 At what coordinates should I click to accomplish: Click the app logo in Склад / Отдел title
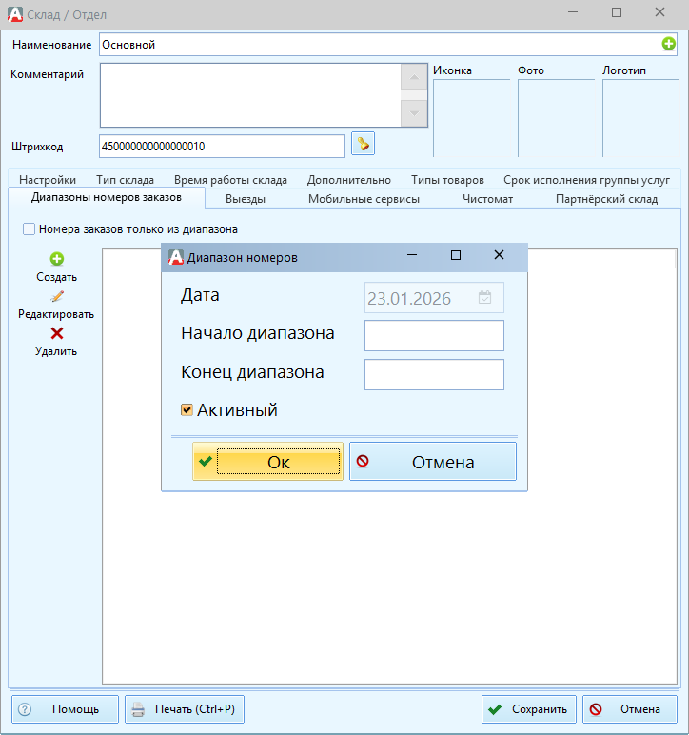coord(15,14)
